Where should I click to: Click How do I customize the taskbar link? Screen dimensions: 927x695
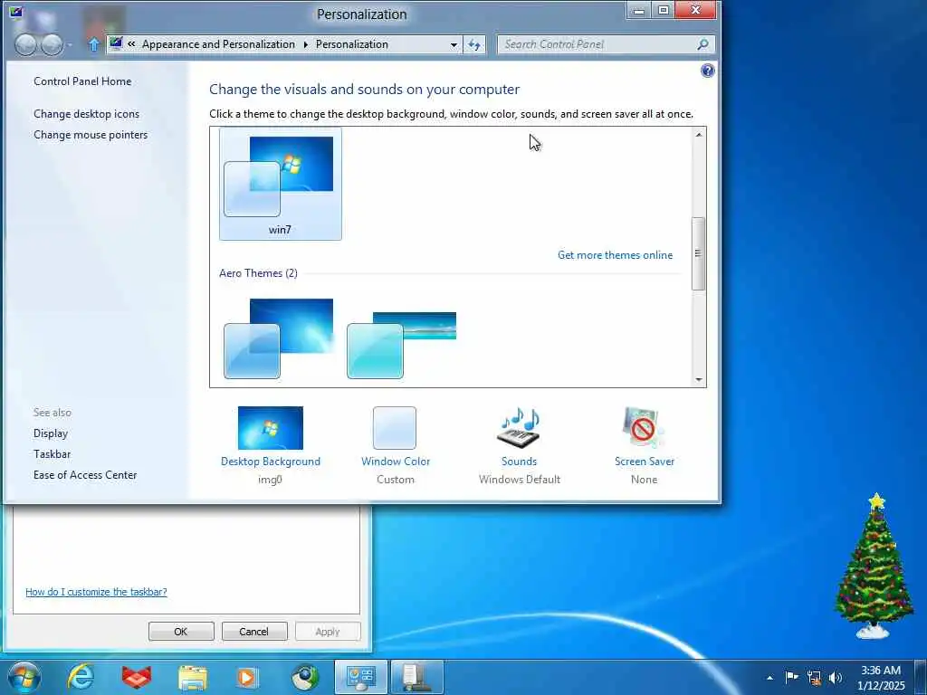point(96,592)
